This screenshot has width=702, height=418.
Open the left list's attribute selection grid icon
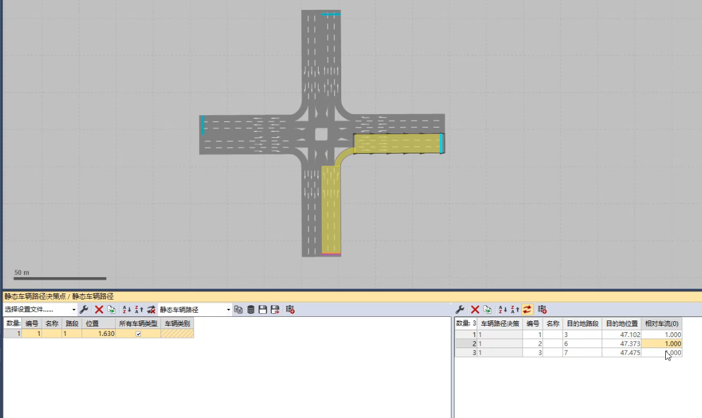pos(290,310)
